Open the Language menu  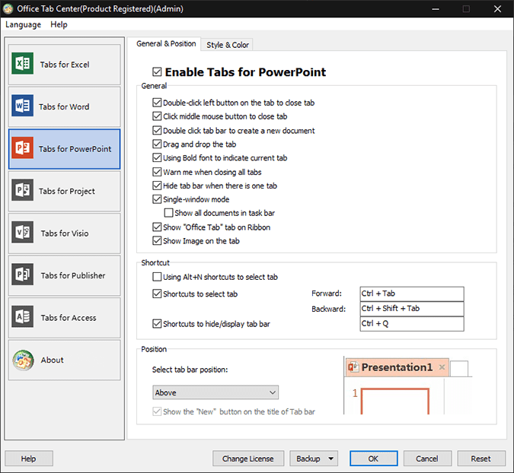23,24
